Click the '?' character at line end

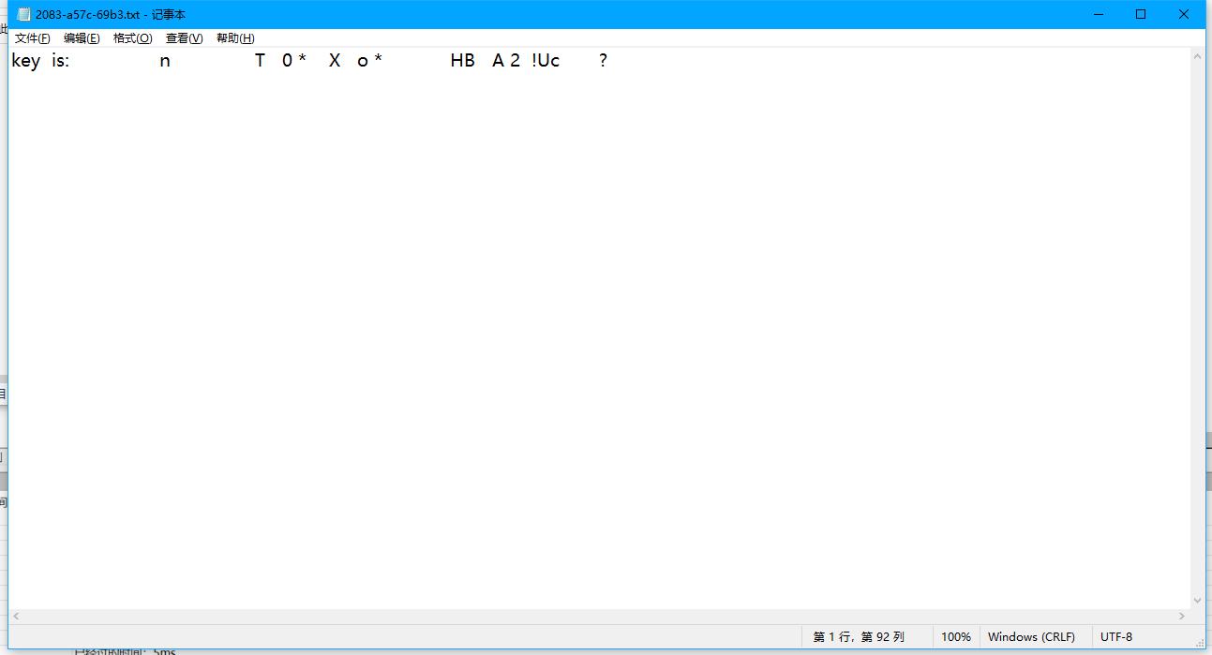[x=603, y=61]
